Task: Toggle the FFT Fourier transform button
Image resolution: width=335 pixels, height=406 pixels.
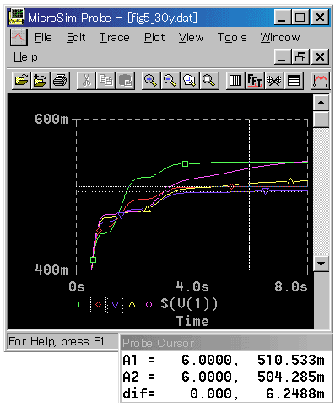Action: point(255,81)
